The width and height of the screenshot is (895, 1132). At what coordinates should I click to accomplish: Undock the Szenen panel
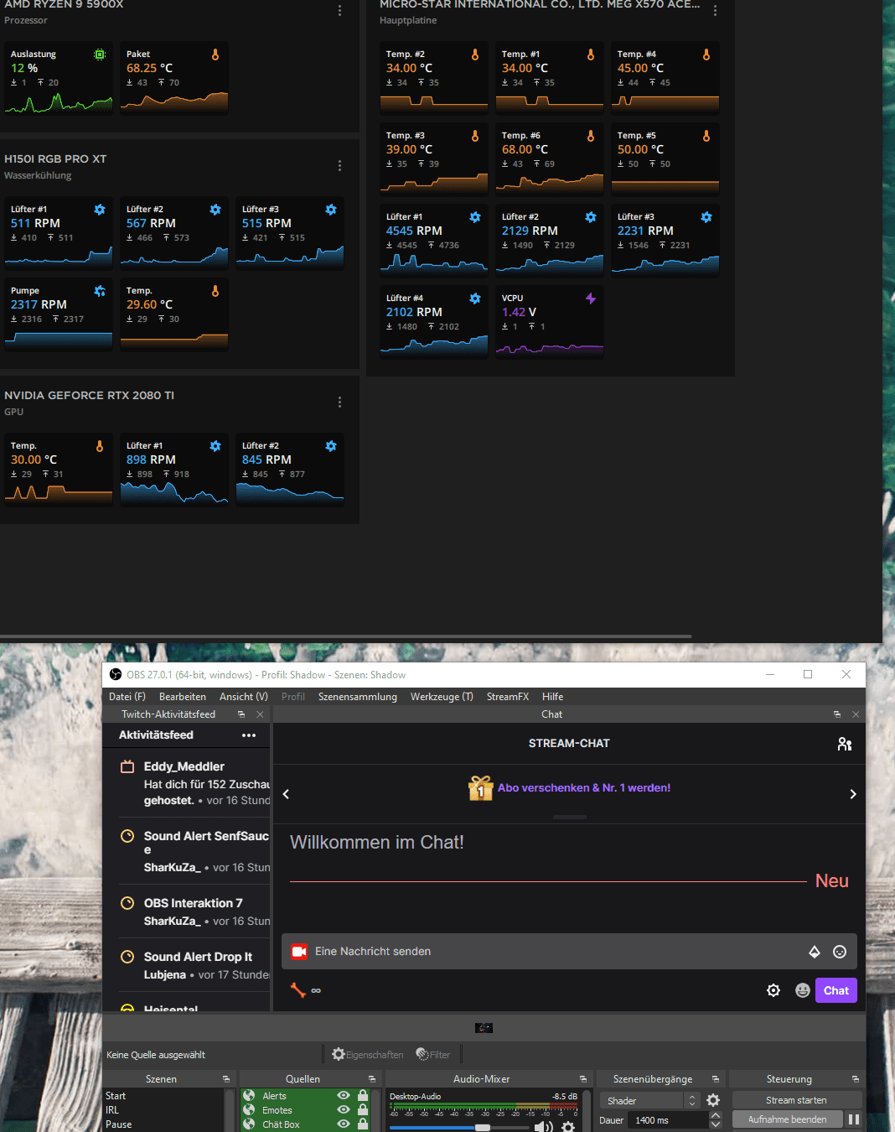tap(226, 1079)
